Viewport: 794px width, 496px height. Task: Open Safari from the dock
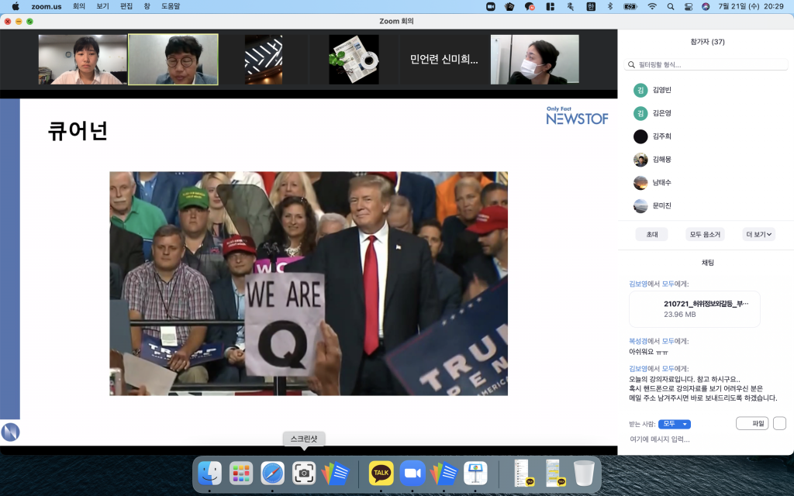tap(272, 473)
